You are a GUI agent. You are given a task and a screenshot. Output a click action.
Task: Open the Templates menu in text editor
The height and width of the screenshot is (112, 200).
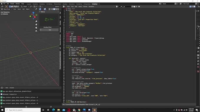click(91, 6)
